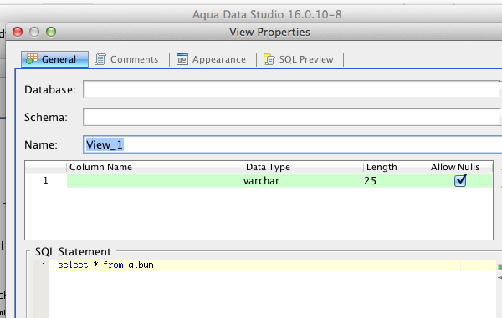The height and width of the screenshot is (318, 502).
Task: Click the General tab table icon
Action: 32,59
